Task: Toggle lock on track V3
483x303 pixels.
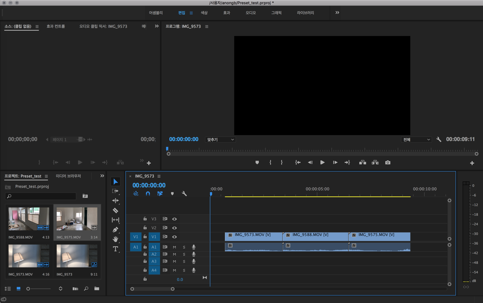Action: coord(145,219)
